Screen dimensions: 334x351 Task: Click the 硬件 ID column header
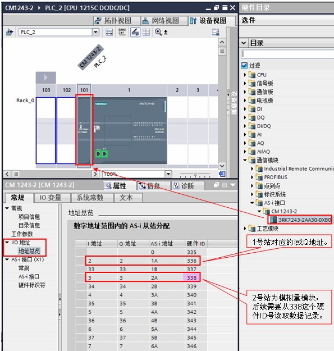click(196, 244)
